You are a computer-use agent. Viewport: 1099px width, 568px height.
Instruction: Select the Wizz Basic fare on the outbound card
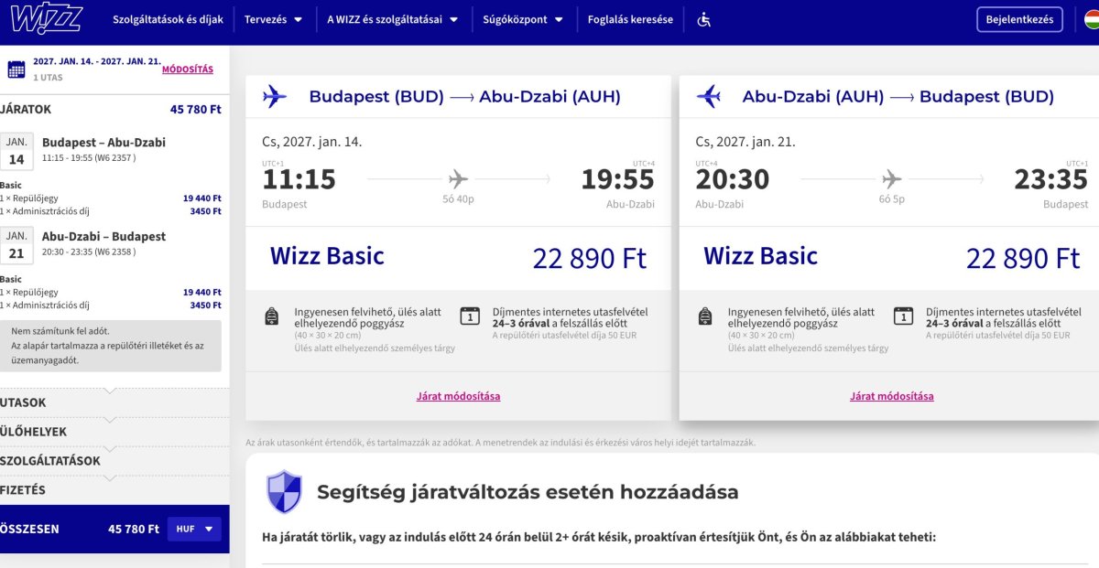click(327, 256)
